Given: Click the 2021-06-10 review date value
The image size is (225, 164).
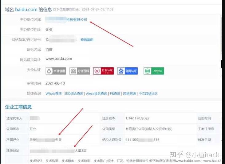Looking at the screenshot, I should [x=55, y=83].
